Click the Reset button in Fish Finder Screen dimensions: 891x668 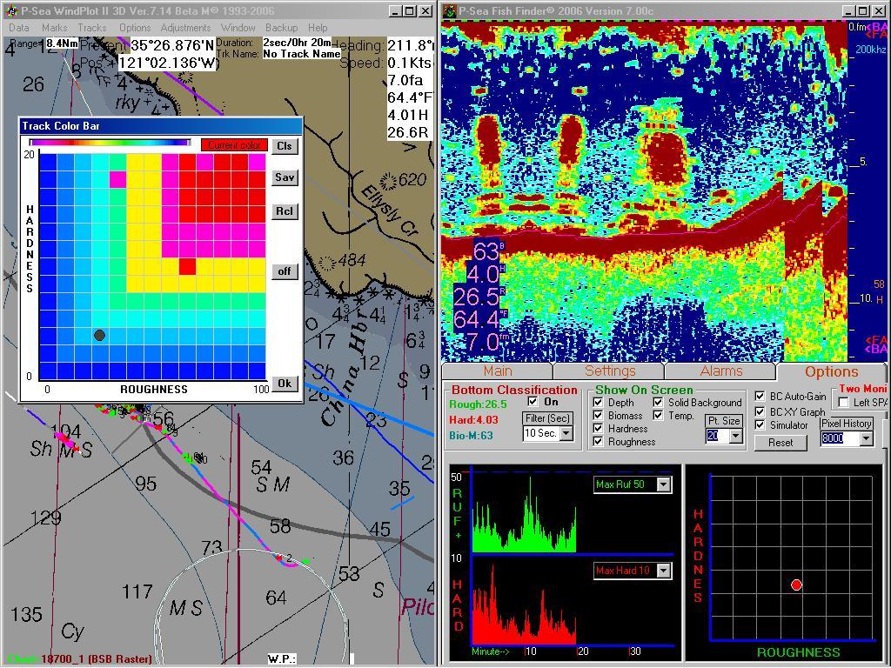(780, 443)
